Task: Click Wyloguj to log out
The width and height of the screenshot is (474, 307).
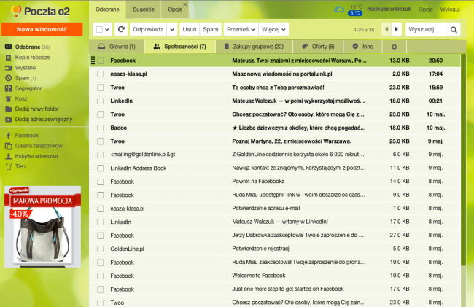Action: click(450, 9)
